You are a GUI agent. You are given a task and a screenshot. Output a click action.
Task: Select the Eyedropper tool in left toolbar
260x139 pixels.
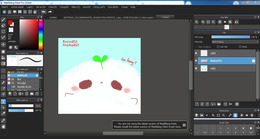3,120
